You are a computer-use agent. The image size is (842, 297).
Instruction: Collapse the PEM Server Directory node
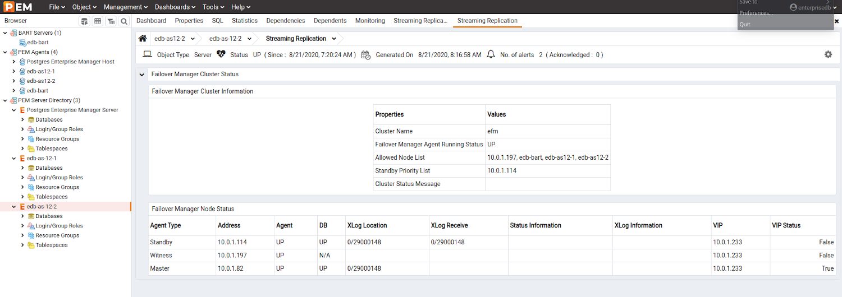pos(5,100)
